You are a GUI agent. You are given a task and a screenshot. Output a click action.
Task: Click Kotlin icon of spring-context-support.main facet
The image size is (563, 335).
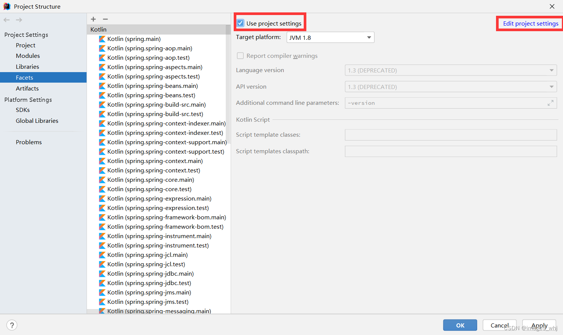[x=102, y=142]
